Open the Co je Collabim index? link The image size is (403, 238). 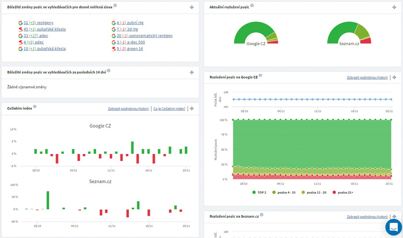169,109
